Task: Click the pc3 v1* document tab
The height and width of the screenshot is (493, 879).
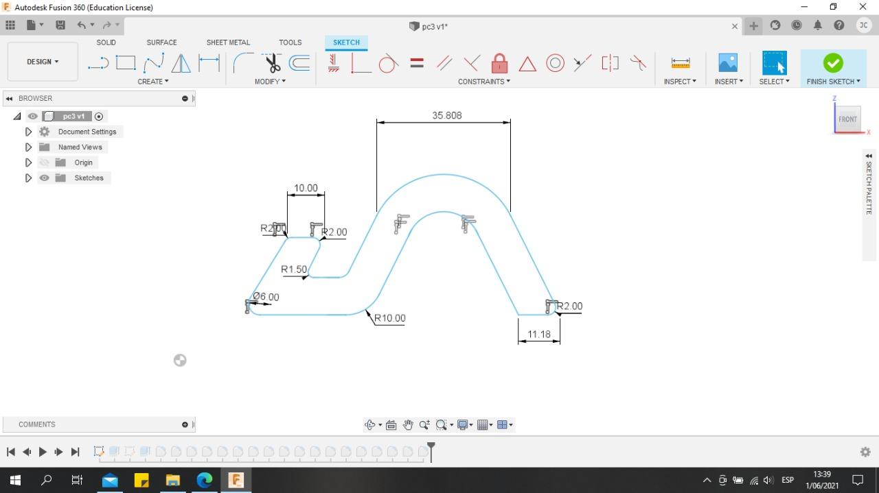Action: pos(429,26)
